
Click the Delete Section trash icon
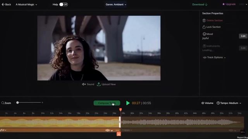pos(204,20)
